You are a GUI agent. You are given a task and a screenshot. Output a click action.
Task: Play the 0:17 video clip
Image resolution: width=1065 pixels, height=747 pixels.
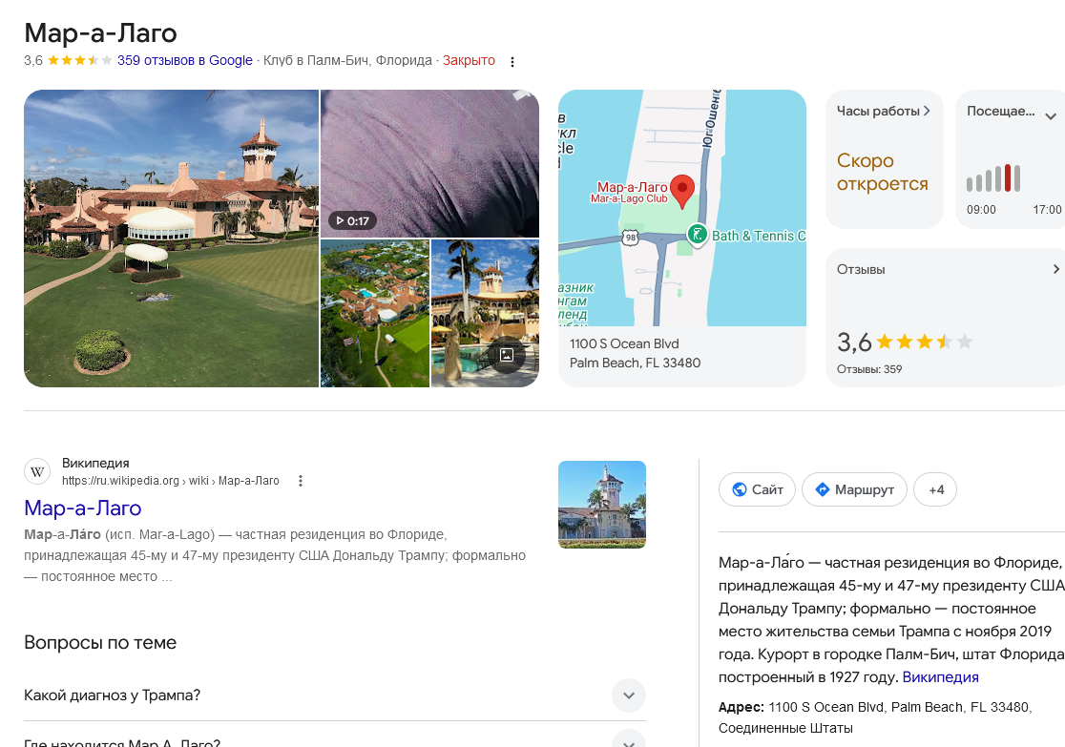click(352, 220)
